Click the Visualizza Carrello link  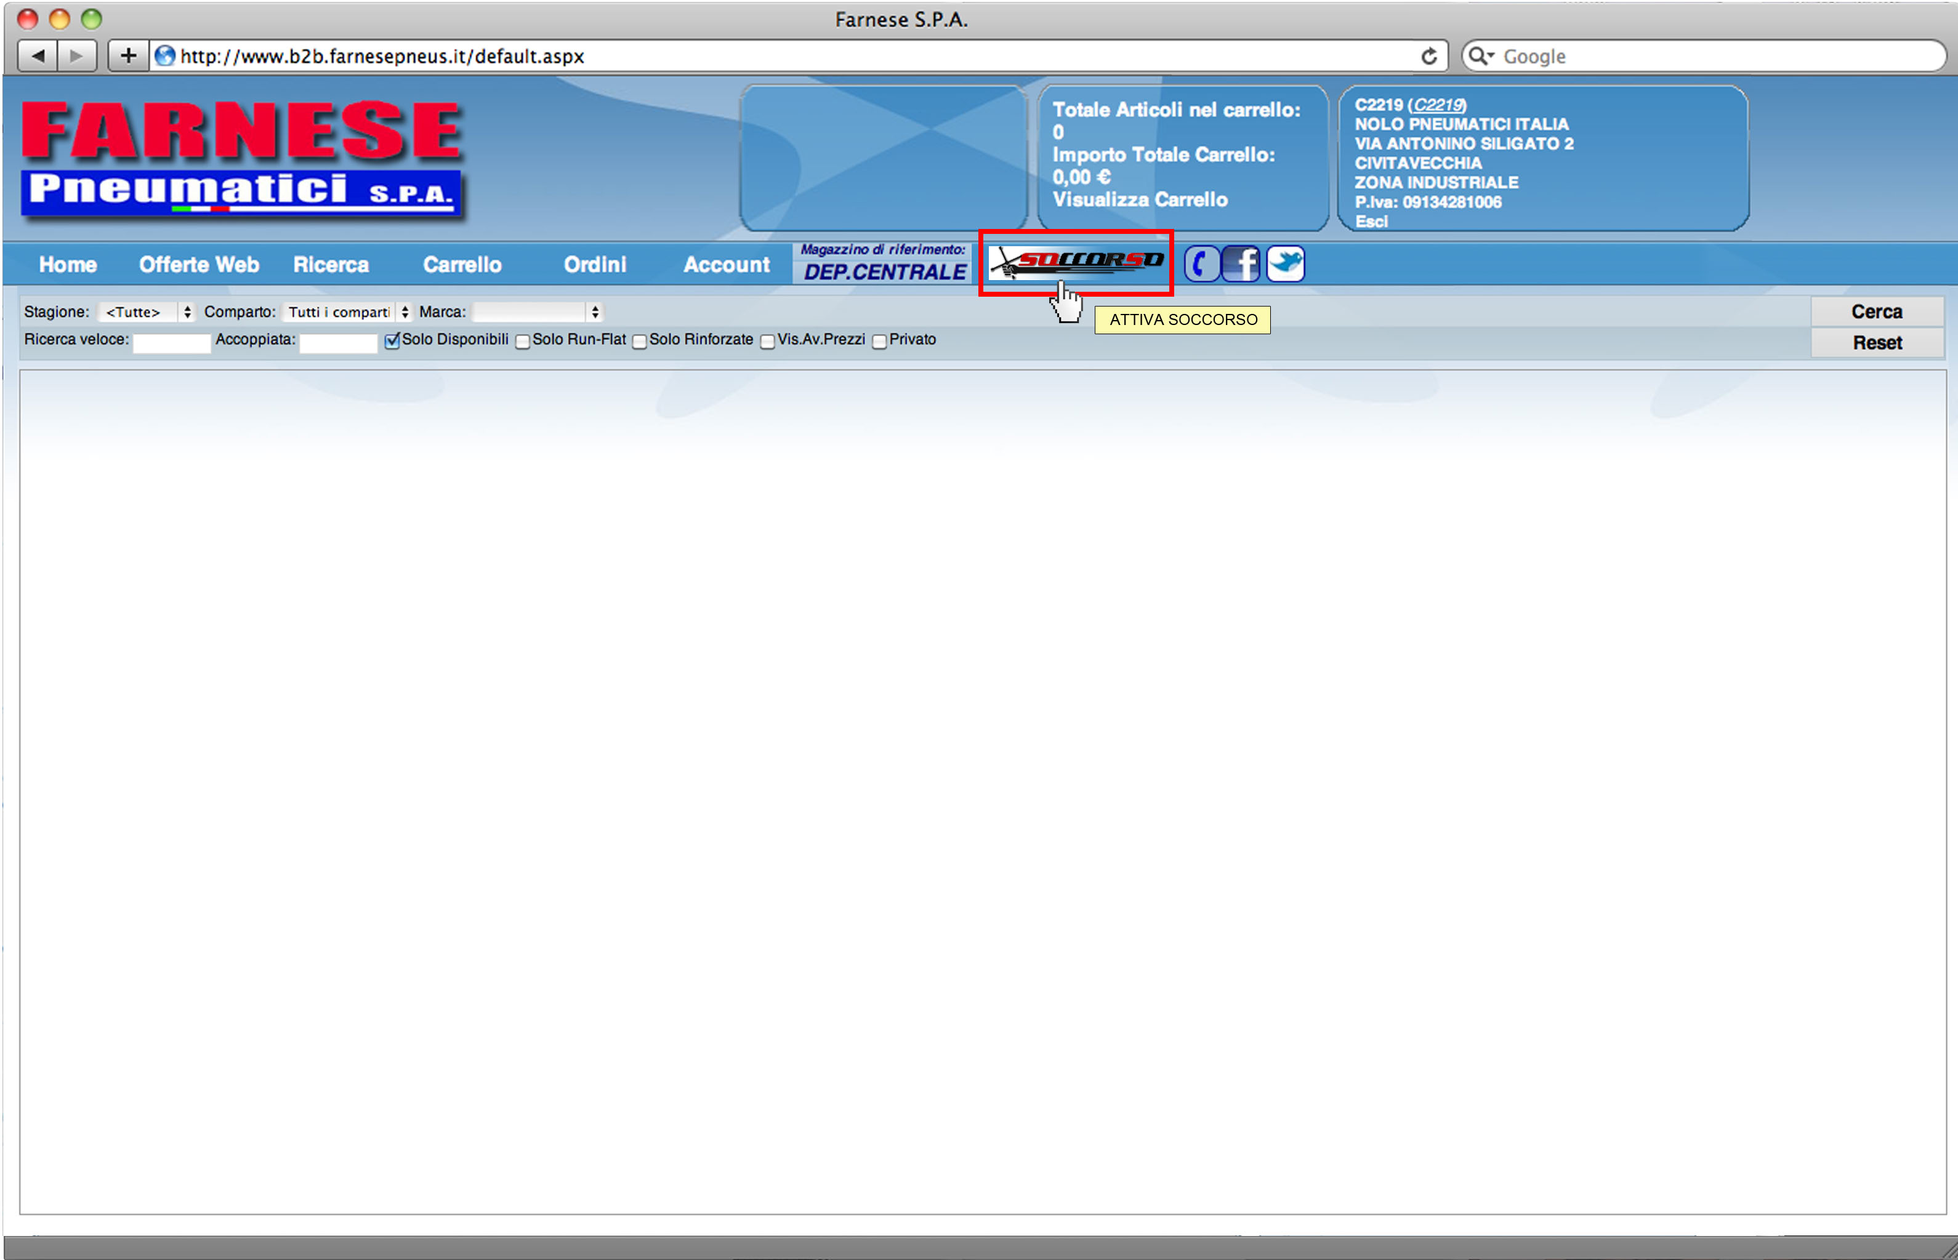click(1140, 199)
